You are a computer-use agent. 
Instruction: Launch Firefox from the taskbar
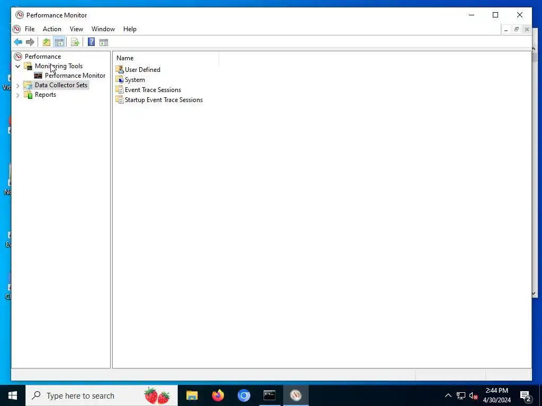point(218,395)
